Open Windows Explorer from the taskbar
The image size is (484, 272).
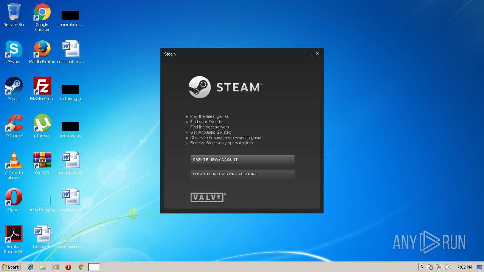point(43,267)
